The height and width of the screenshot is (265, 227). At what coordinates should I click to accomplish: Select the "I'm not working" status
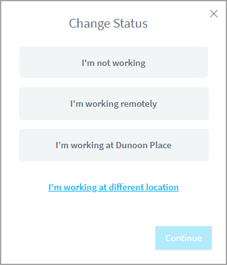click(x=114, y=62)
